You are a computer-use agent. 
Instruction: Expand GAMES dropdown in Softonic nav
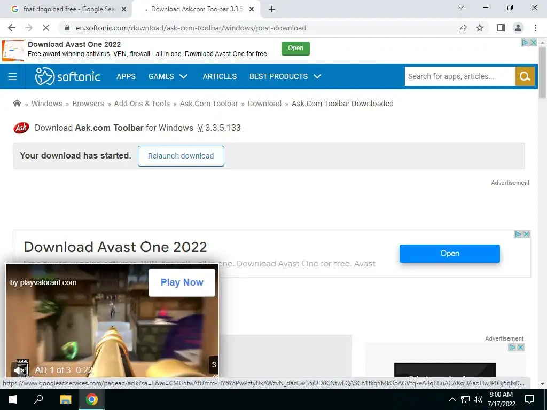[x=168, y=76]
